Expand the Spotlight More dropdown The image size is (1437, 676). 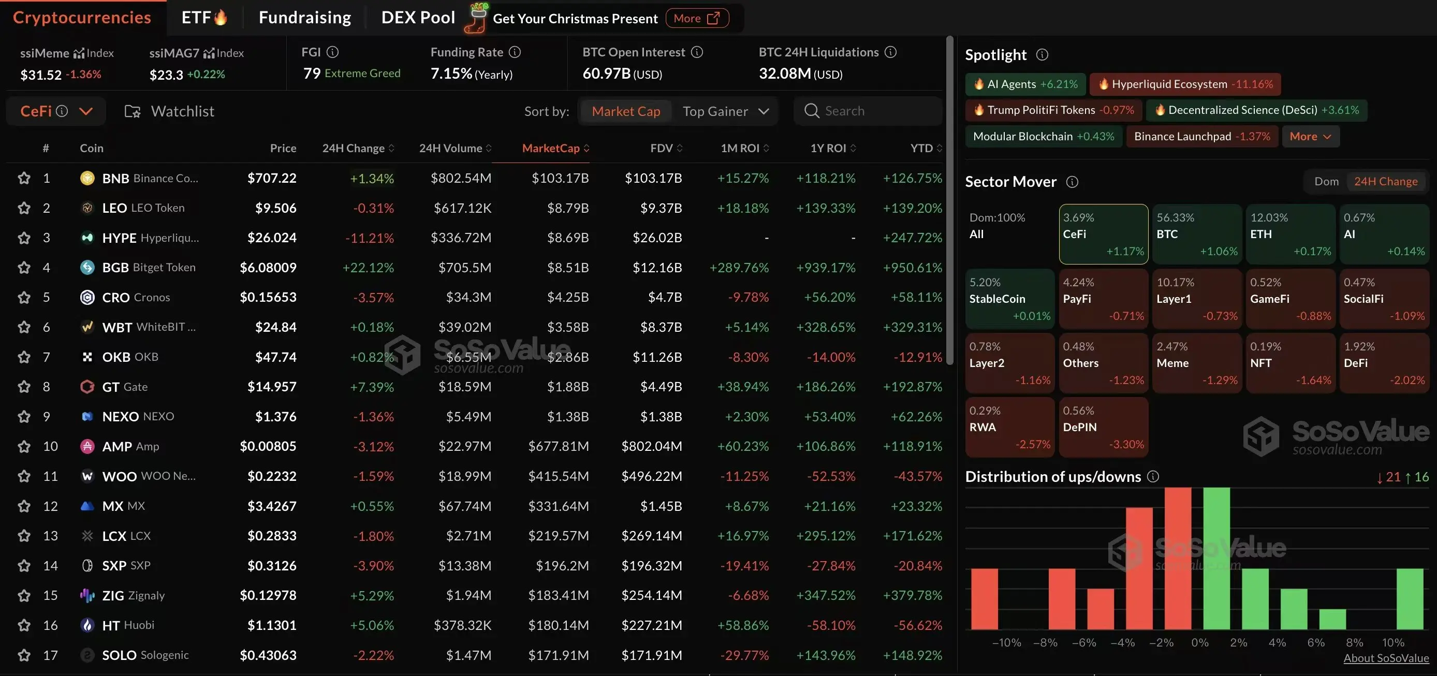pyautogui.click(x=1310, y=136)
